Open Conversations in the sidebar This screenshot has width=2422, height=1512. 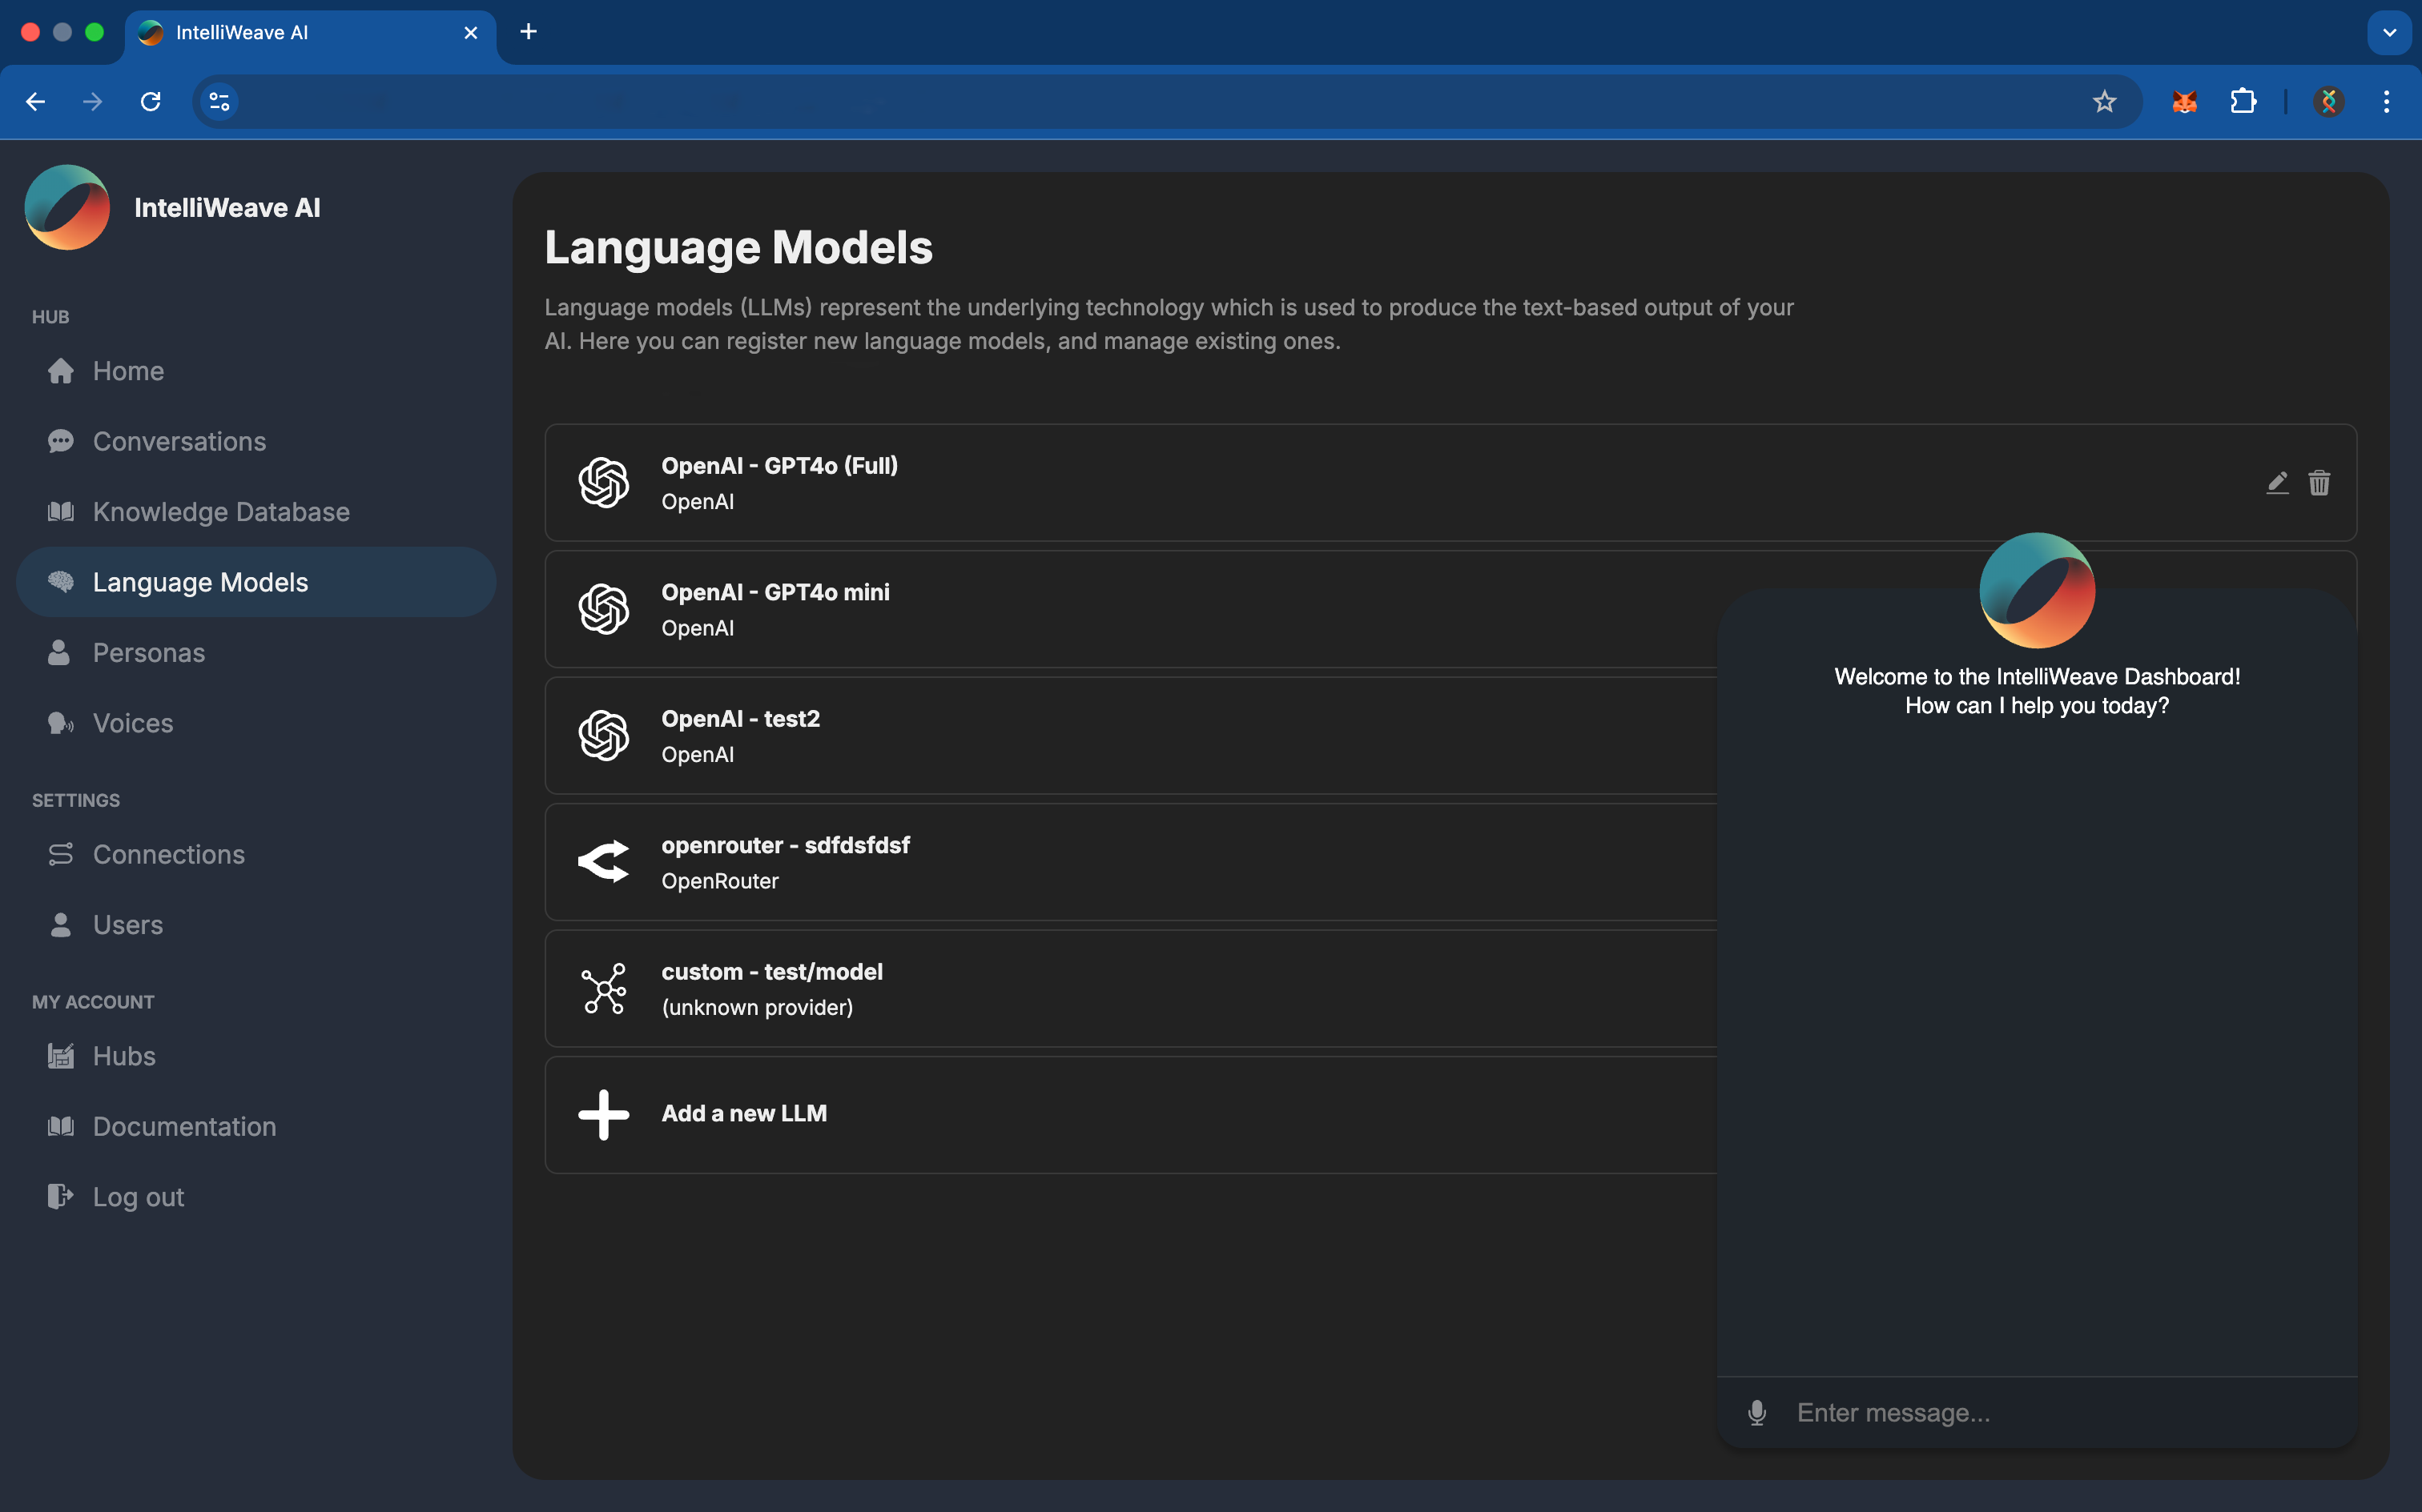click(256, 441)
